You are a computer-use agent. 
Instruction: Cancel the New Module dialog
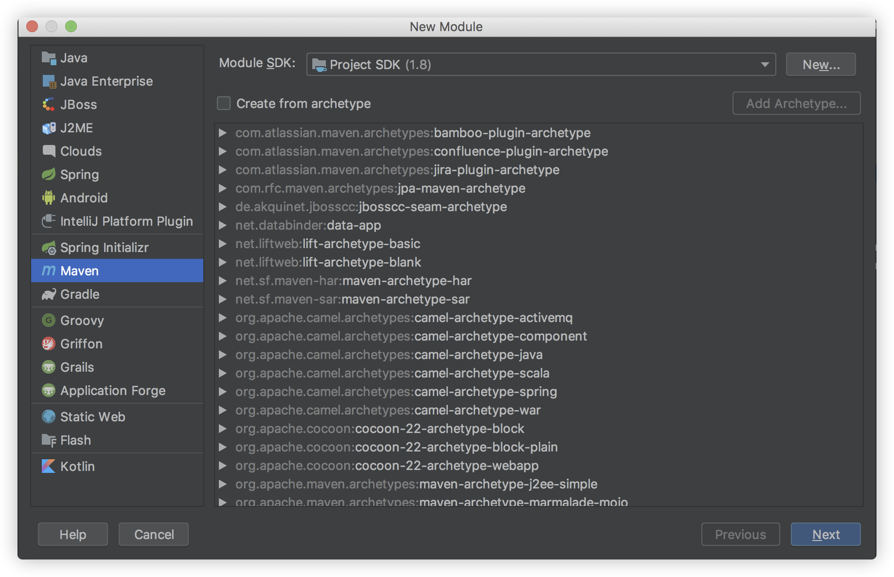(x=154, y=534)
